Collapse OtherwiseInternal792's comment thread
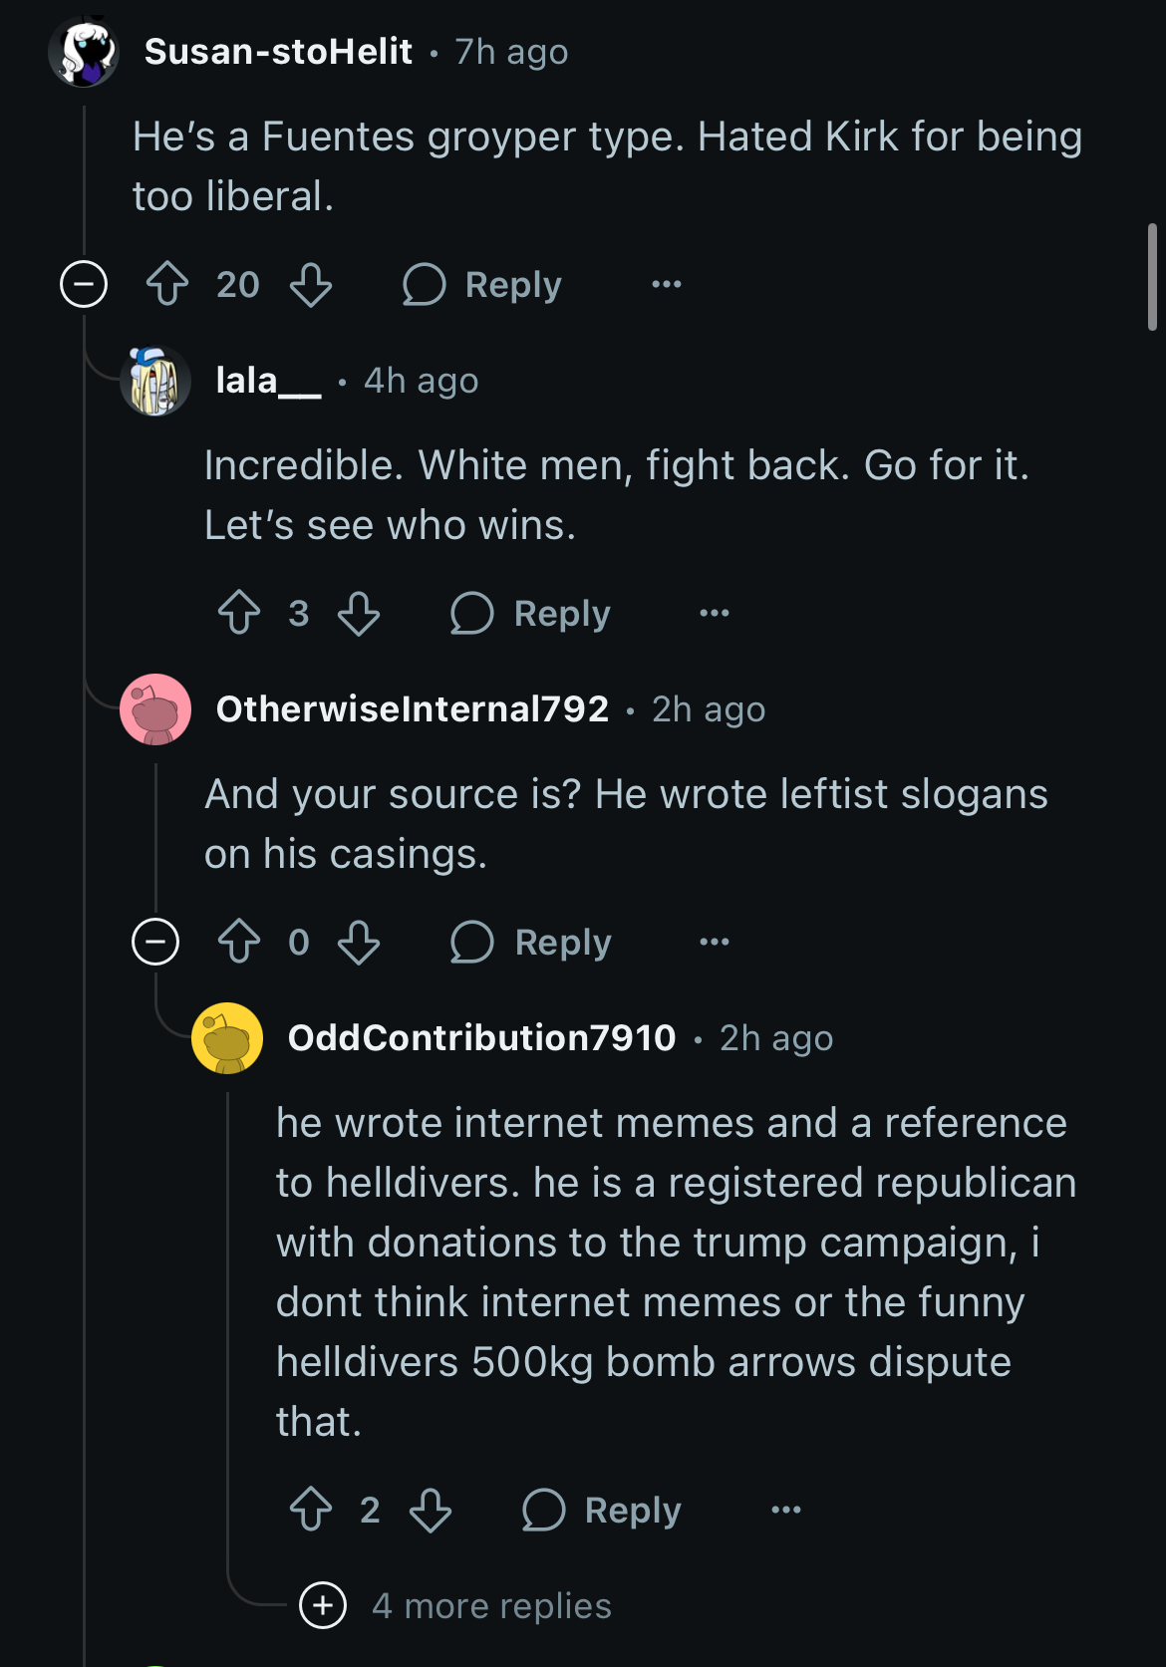The image size is (1166, 1667). pos(155,942)
